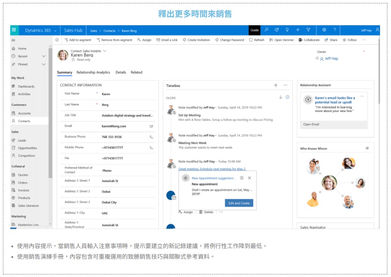Click Open Email in Relationship Assistant

(311, 124)
